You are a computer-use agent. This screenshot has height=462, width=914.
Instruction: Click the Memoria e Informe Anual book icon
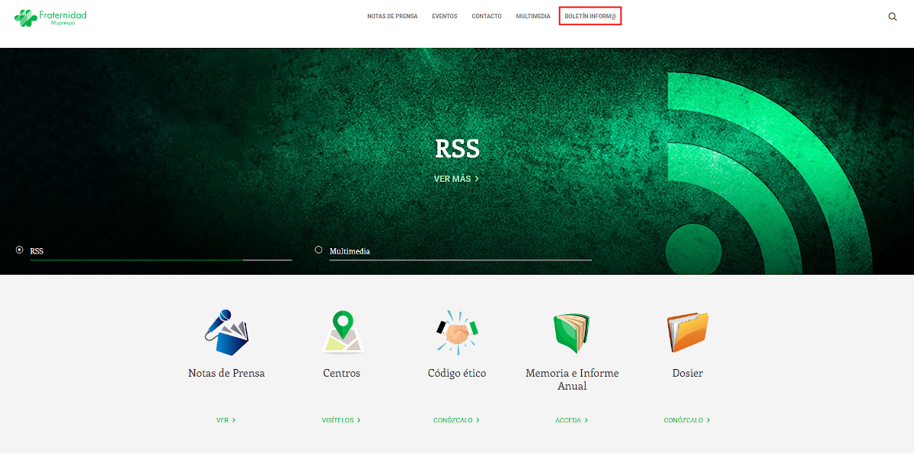572,333
